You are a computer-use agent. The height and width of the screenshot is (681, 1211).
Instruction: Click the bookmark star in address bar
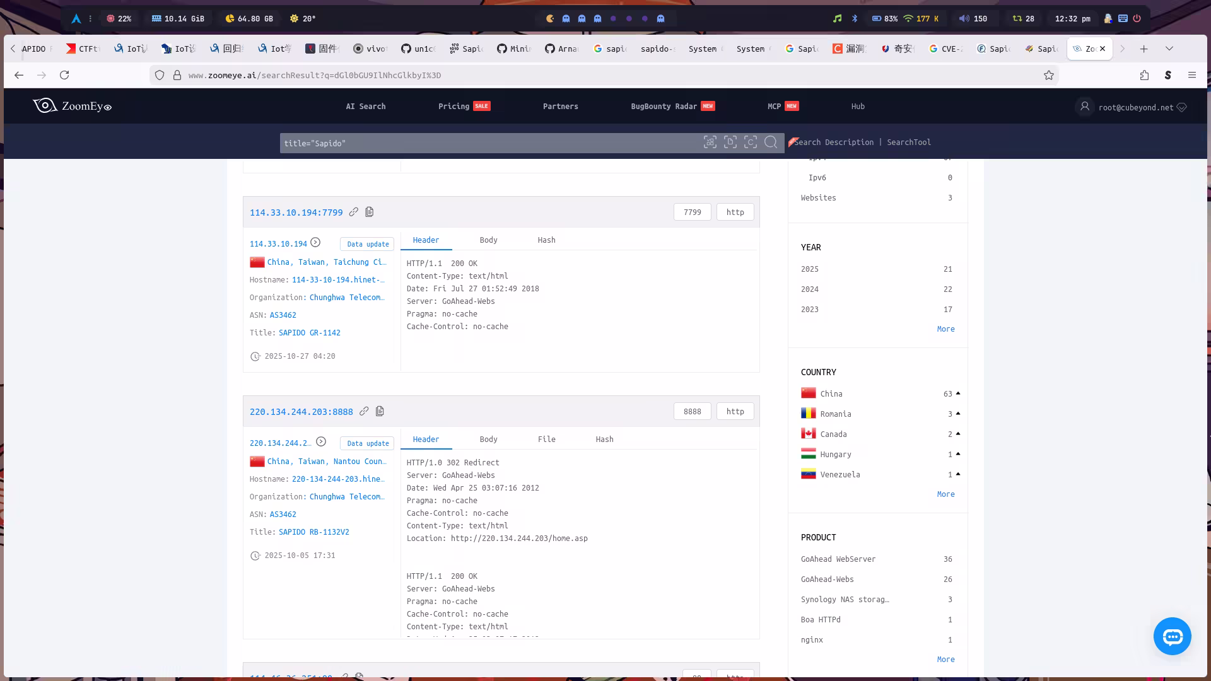pos(1048,75)
